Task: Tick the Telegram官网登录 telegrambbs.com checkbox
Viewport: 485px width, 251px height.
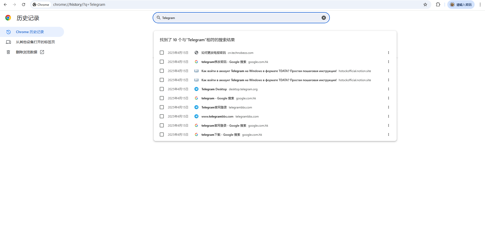Action: click(x=162, y=107)
